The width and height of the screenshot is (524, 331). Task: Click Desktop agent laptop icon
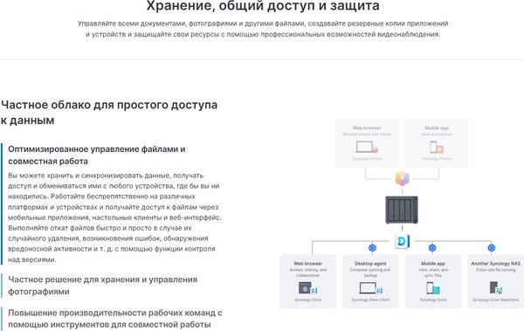(370, 288)
